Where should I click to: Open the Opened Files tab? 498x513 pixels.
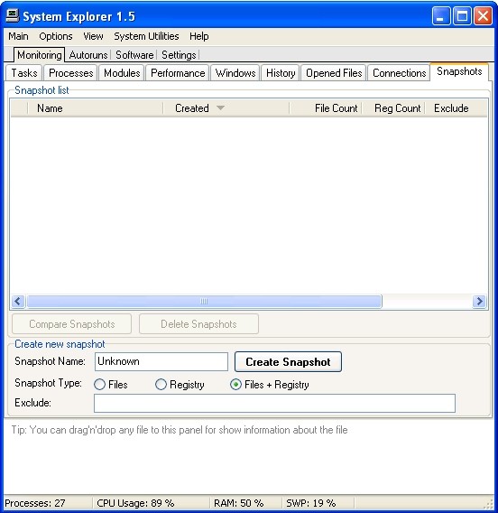[334, 73]
